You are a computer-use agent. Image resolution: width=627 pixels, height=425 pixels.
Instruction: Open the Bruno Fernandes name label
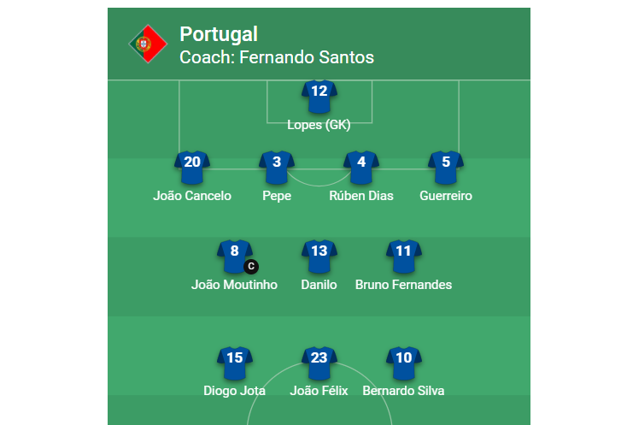[403, 285]
